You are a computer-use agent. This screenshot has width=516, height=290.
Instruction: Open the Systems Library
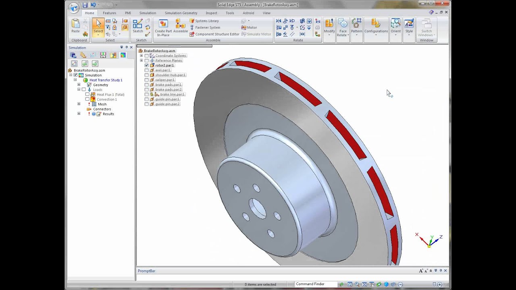(x=204, y=21)
